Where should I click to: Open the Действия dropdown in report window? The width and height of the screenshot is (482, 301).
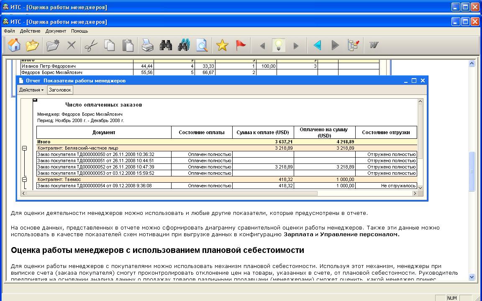pyautogui.click(x=31, y=90)
